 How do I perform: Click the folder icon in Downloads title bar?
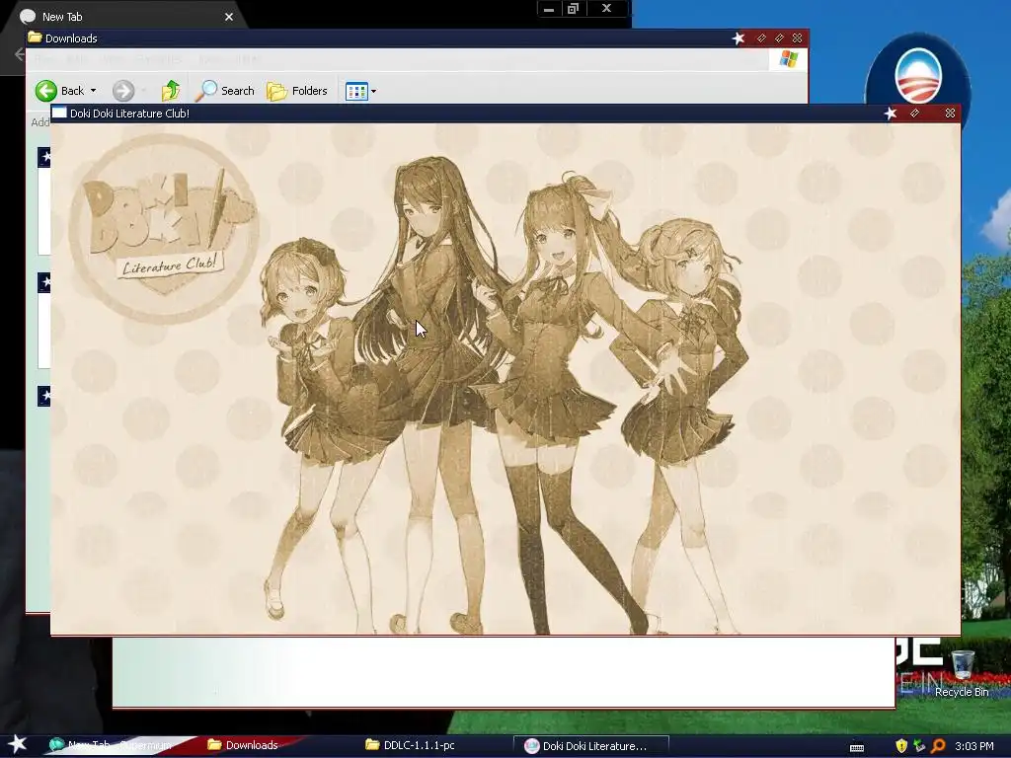pos(35,38)
